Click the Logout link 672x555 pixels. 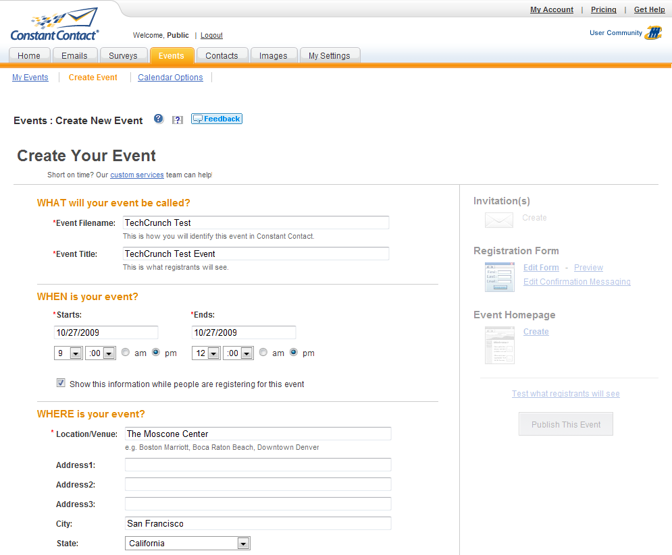(x=211, y=35)
